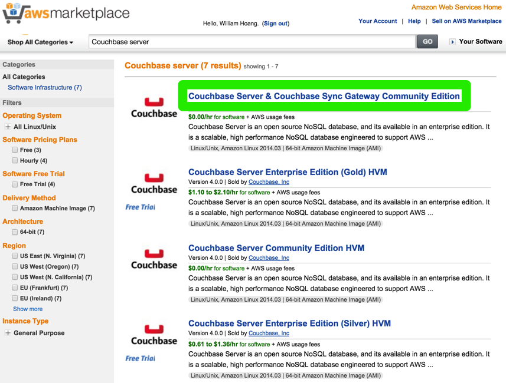Screen dimensions: 506x383
Task: Open Couchbase Server Community Edition HVM listing
Action: tap(276, 248)
